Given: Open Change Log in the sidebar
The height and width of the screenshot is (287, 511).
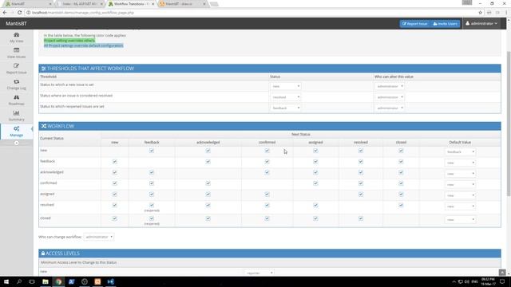Looking at the screenshot, I should pos(16,85).
